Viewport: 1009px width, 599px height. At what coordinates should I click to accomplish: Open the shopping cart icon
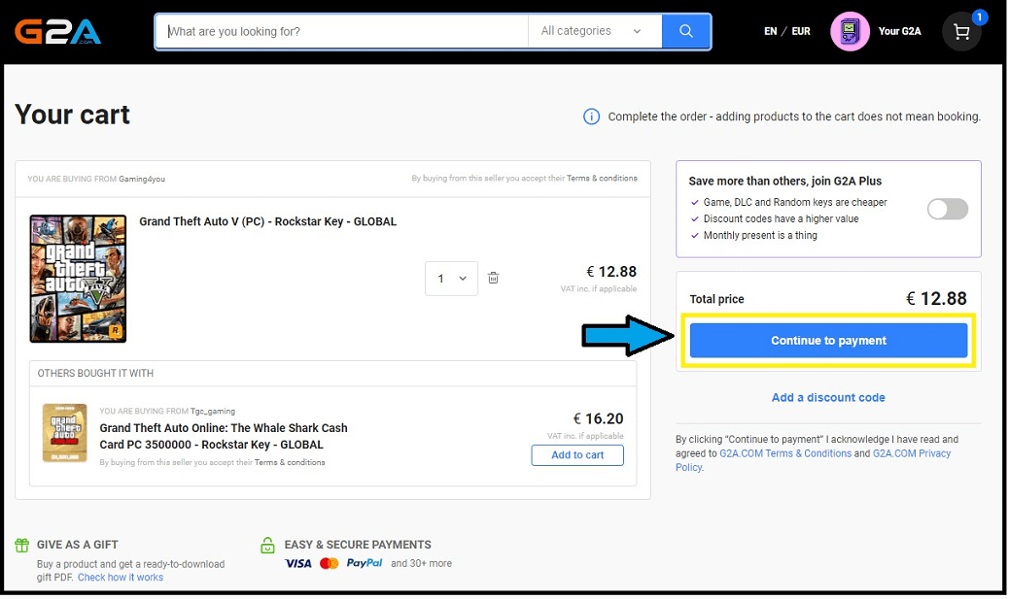pyautogui.click(x=962, y=32)
